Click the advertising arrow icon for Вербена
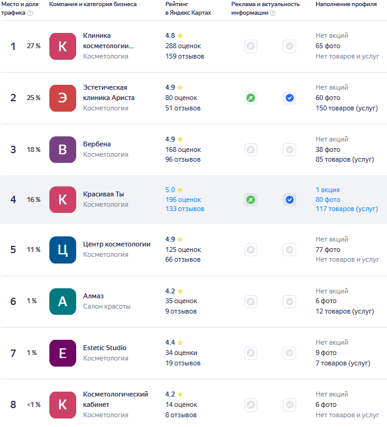Viewport: 387px width, 427px height. pos(250,149)
